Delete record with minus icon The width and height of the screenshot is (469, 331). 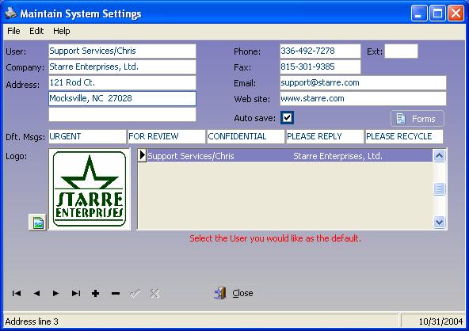[116, 293]
